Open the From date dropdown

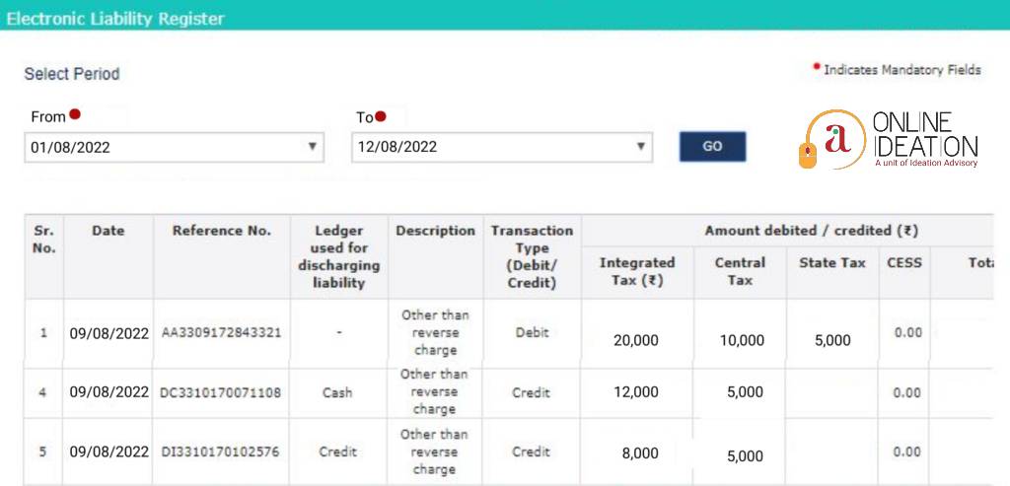tap(174, 148)
